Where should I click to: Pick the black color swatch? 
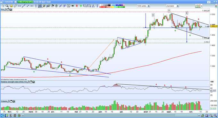point(109,5)
